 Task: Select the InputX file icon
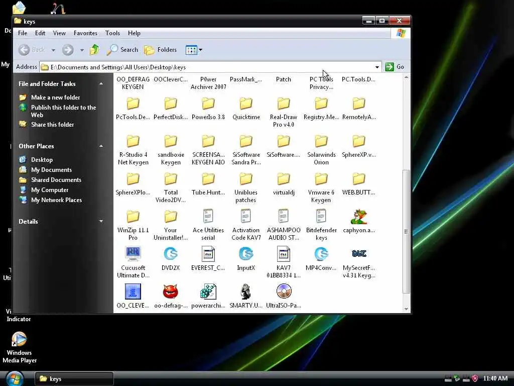click(x=246, y=254)
